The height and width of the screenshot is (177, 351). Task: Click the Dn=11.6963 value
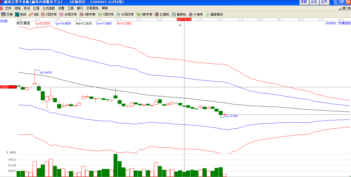pyautogui.click(x=104, y=23)
